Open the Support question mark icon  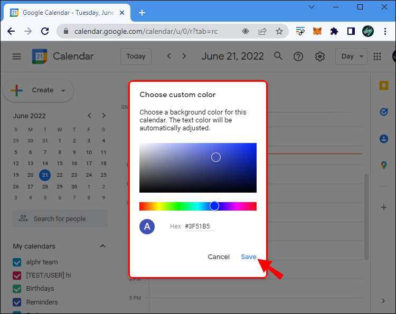pyautogui.click(x=298, y=56)
